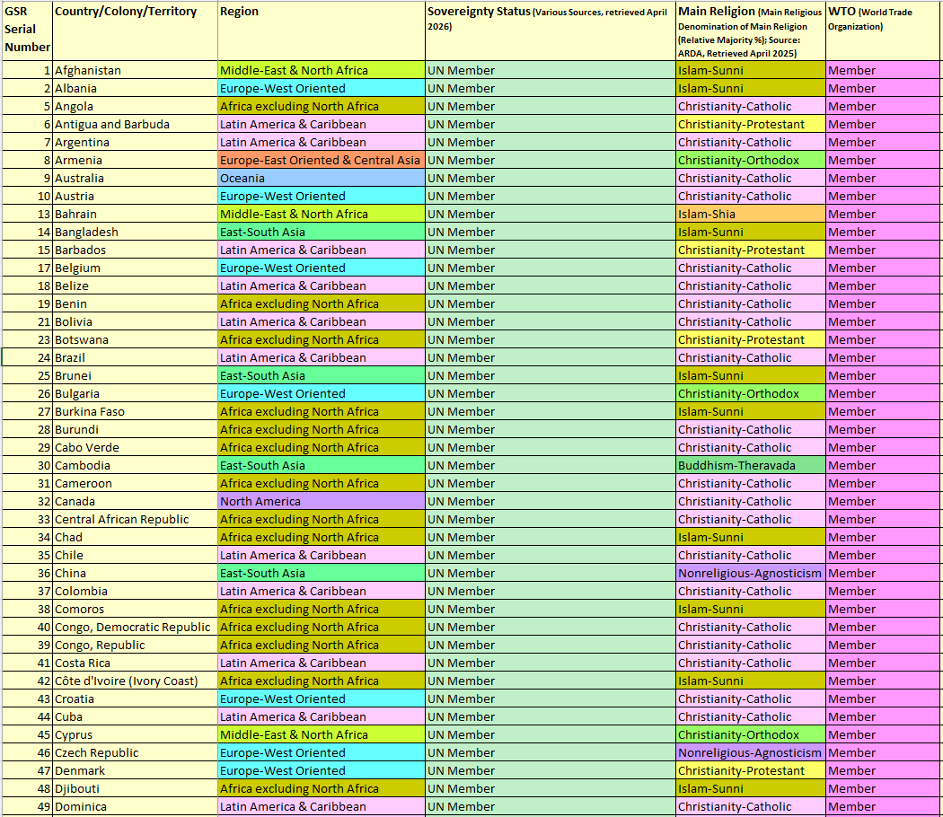Click the Costa Rica country cell
This screenshot has width=943, height=817.
[135, 663]
